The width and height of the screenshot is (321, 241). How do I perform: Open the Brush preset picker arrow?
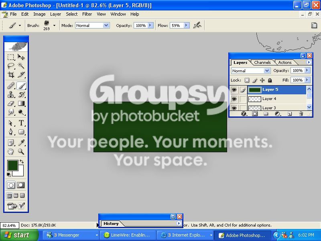[x=54, y=25]
